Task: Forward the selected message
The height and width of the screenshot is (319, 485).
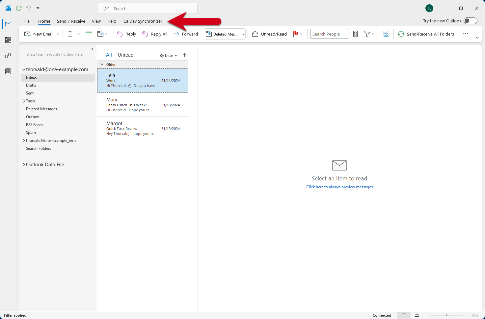Action: [185, 34]
